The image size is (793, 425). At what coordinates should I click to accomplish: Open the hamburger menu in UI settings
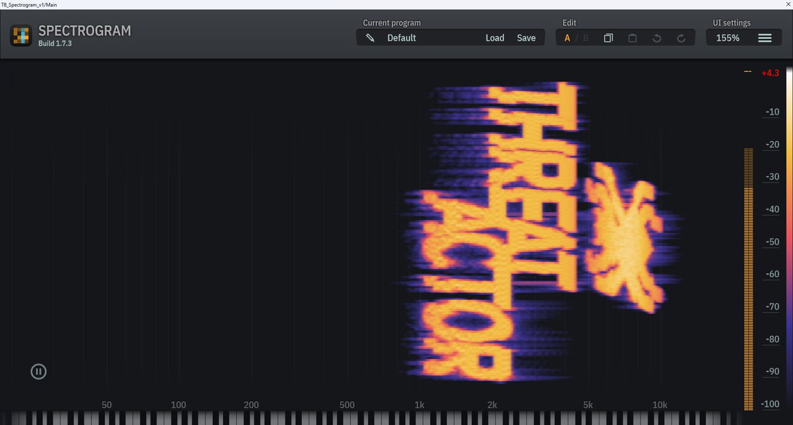click(x=765, y=38)
